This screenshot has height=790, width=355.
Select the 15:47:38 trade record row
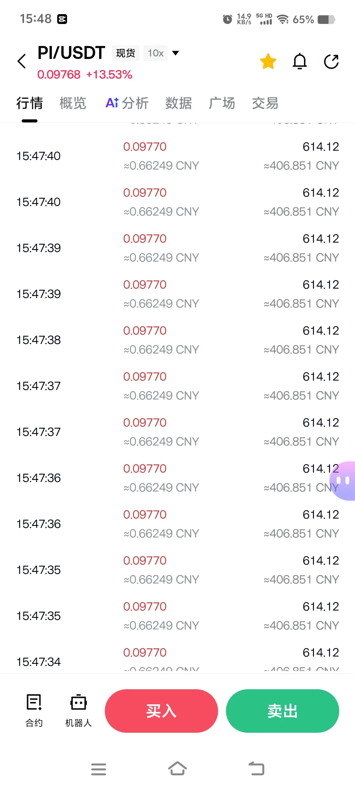point(178,340)
